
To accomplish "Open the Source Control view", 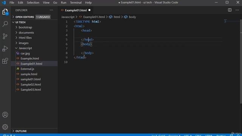I will [5, 36].
